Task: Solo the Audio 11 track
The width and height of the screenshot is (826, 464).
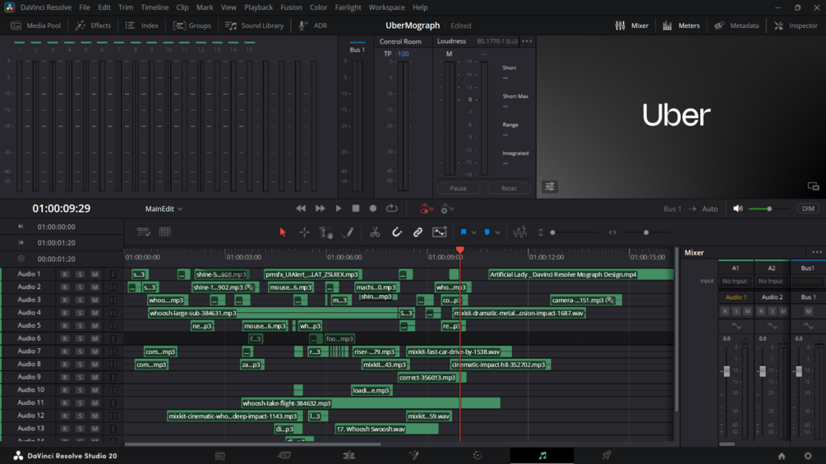Action: click(80, 403)
